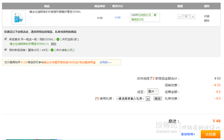Open the 博士伦润明焕彩 355ML product link
Viewport: 224px width, 140px height.
(55, 12)
